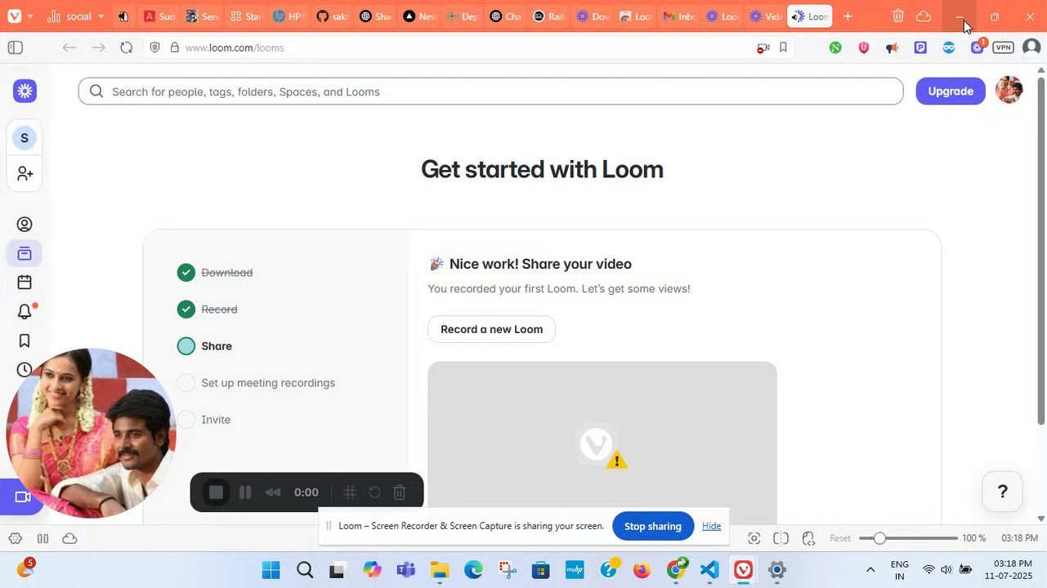Rewind the Loom recording
This screenshot has width=1047, height=588.
tap(273, 492)
